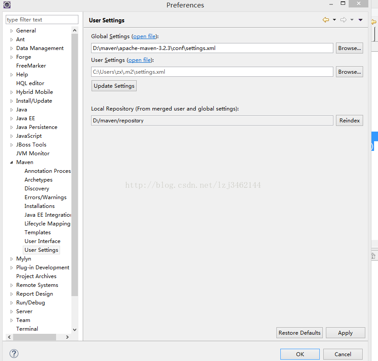The image size is (378, 361).
Task: Open Maven Archetypes page
Action: pyautogui.click(x=39, y=180)
